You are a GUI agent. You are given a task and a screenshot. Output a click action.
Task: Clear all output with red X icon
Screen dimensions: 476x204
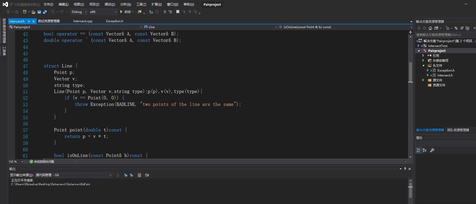point(139,175)
